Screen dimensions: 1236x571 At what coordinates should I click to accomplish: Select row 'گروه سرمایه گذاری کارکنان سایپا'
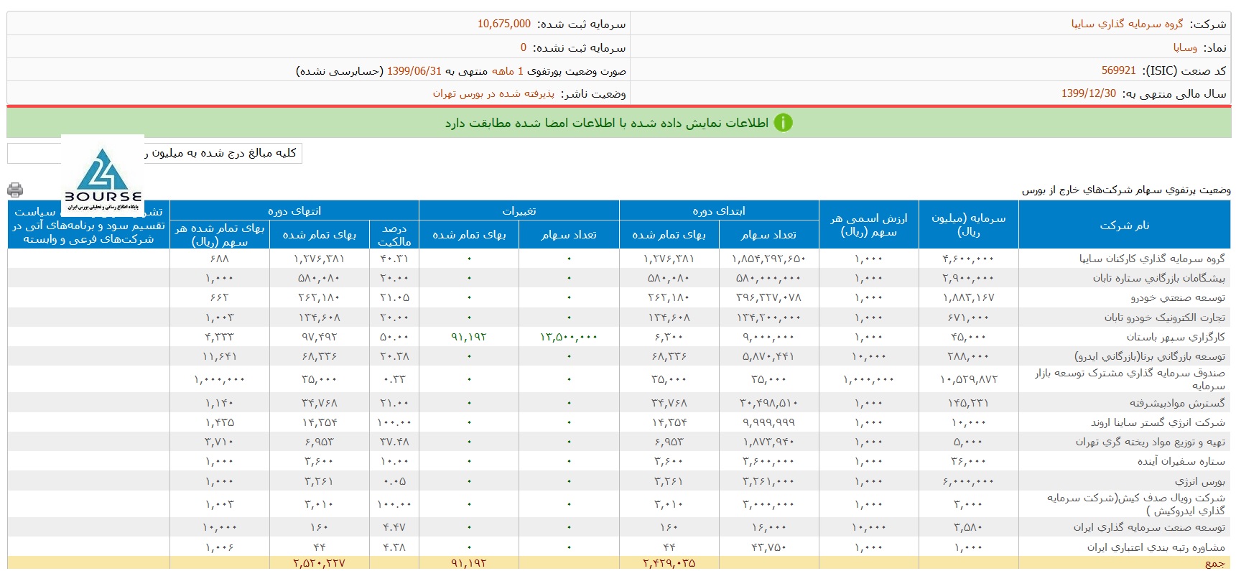pos(619,259)
